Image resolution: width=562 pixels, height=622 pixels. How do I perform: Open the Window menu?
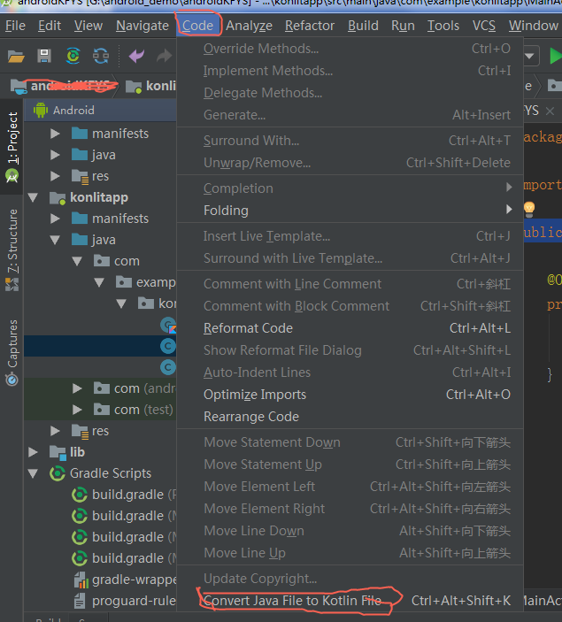[534, 26]
